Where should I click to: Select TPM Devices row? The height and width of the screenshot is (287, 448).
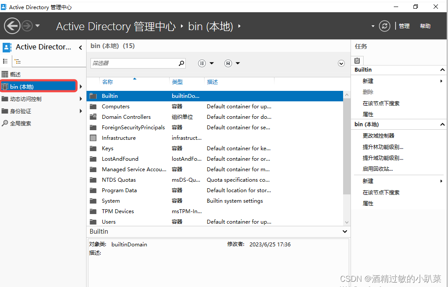(x=215, y=211)
